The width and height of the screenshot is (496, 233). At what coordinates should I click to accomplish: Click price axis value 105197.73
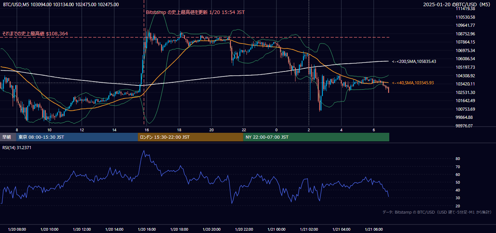pyautogui.click(x=466, y=67)
